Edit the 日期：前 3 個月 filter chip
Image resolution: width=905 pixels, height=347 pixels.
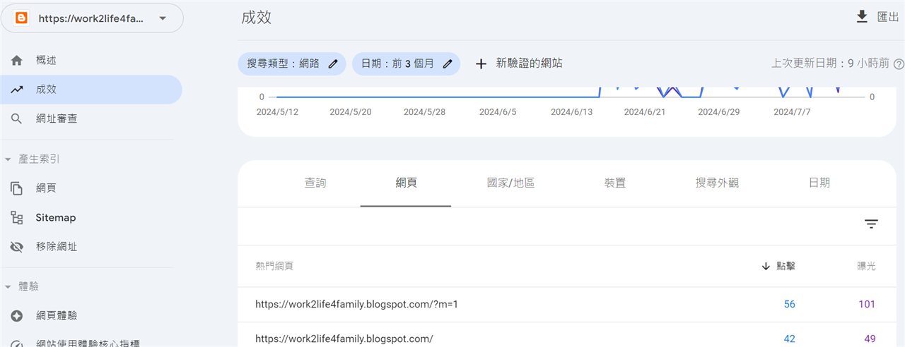click(x=406, y=63)
